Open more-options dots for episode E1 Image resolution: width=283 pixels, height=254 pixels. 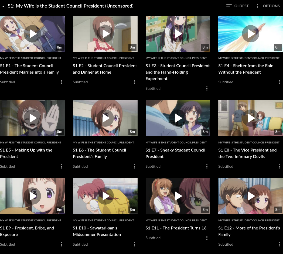pos(62,82)
